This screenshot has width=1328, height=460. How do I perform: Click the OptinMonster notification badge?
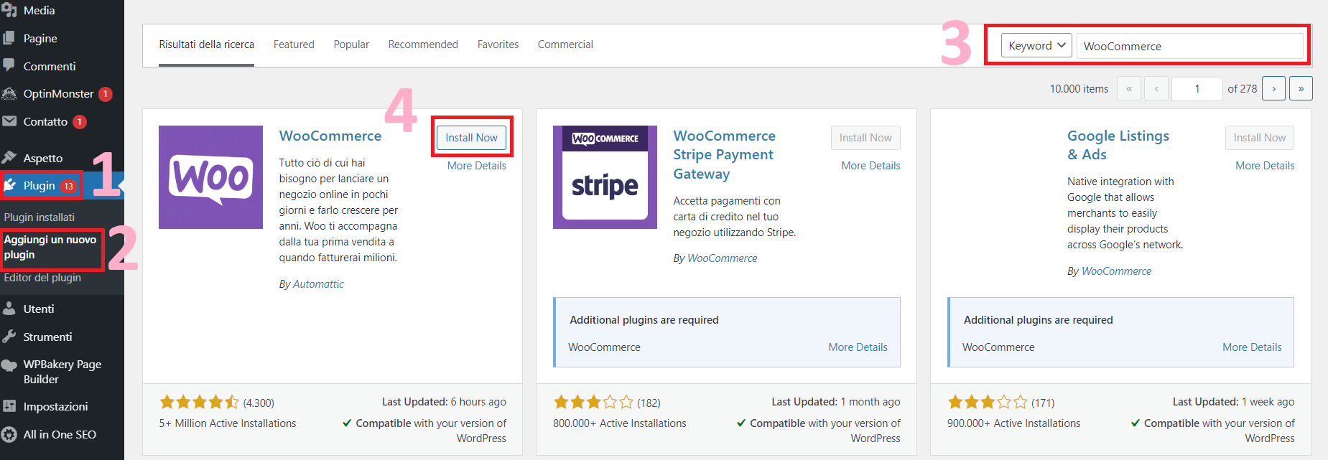[106, 94]
